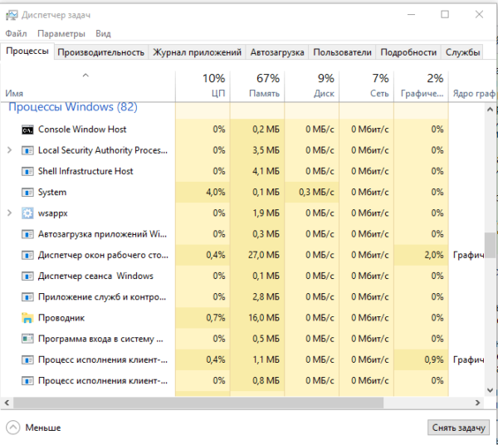Sort by the Имя column header

pos(88,86)
